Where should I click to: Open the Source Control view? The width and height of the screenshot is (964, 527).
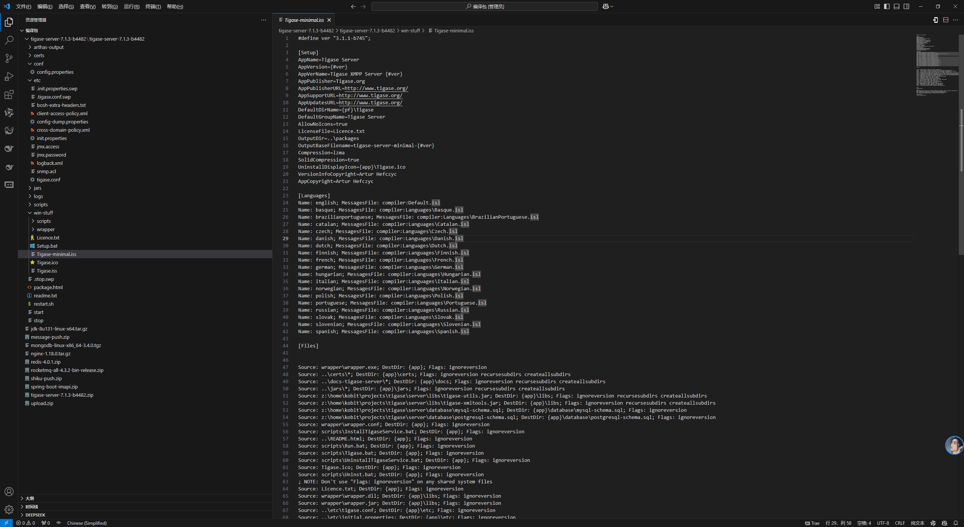(9, 58)
